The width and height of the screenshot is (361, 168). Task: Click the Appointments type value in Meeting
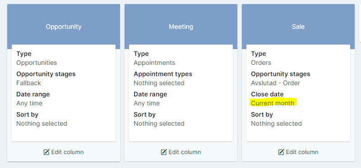point(154,63)
